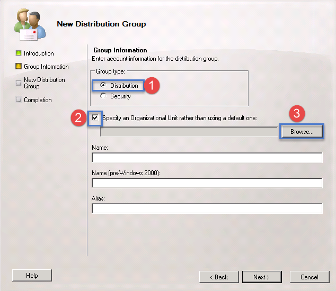
Task: Focus the Name text field
Action: (x=207, y=158)
